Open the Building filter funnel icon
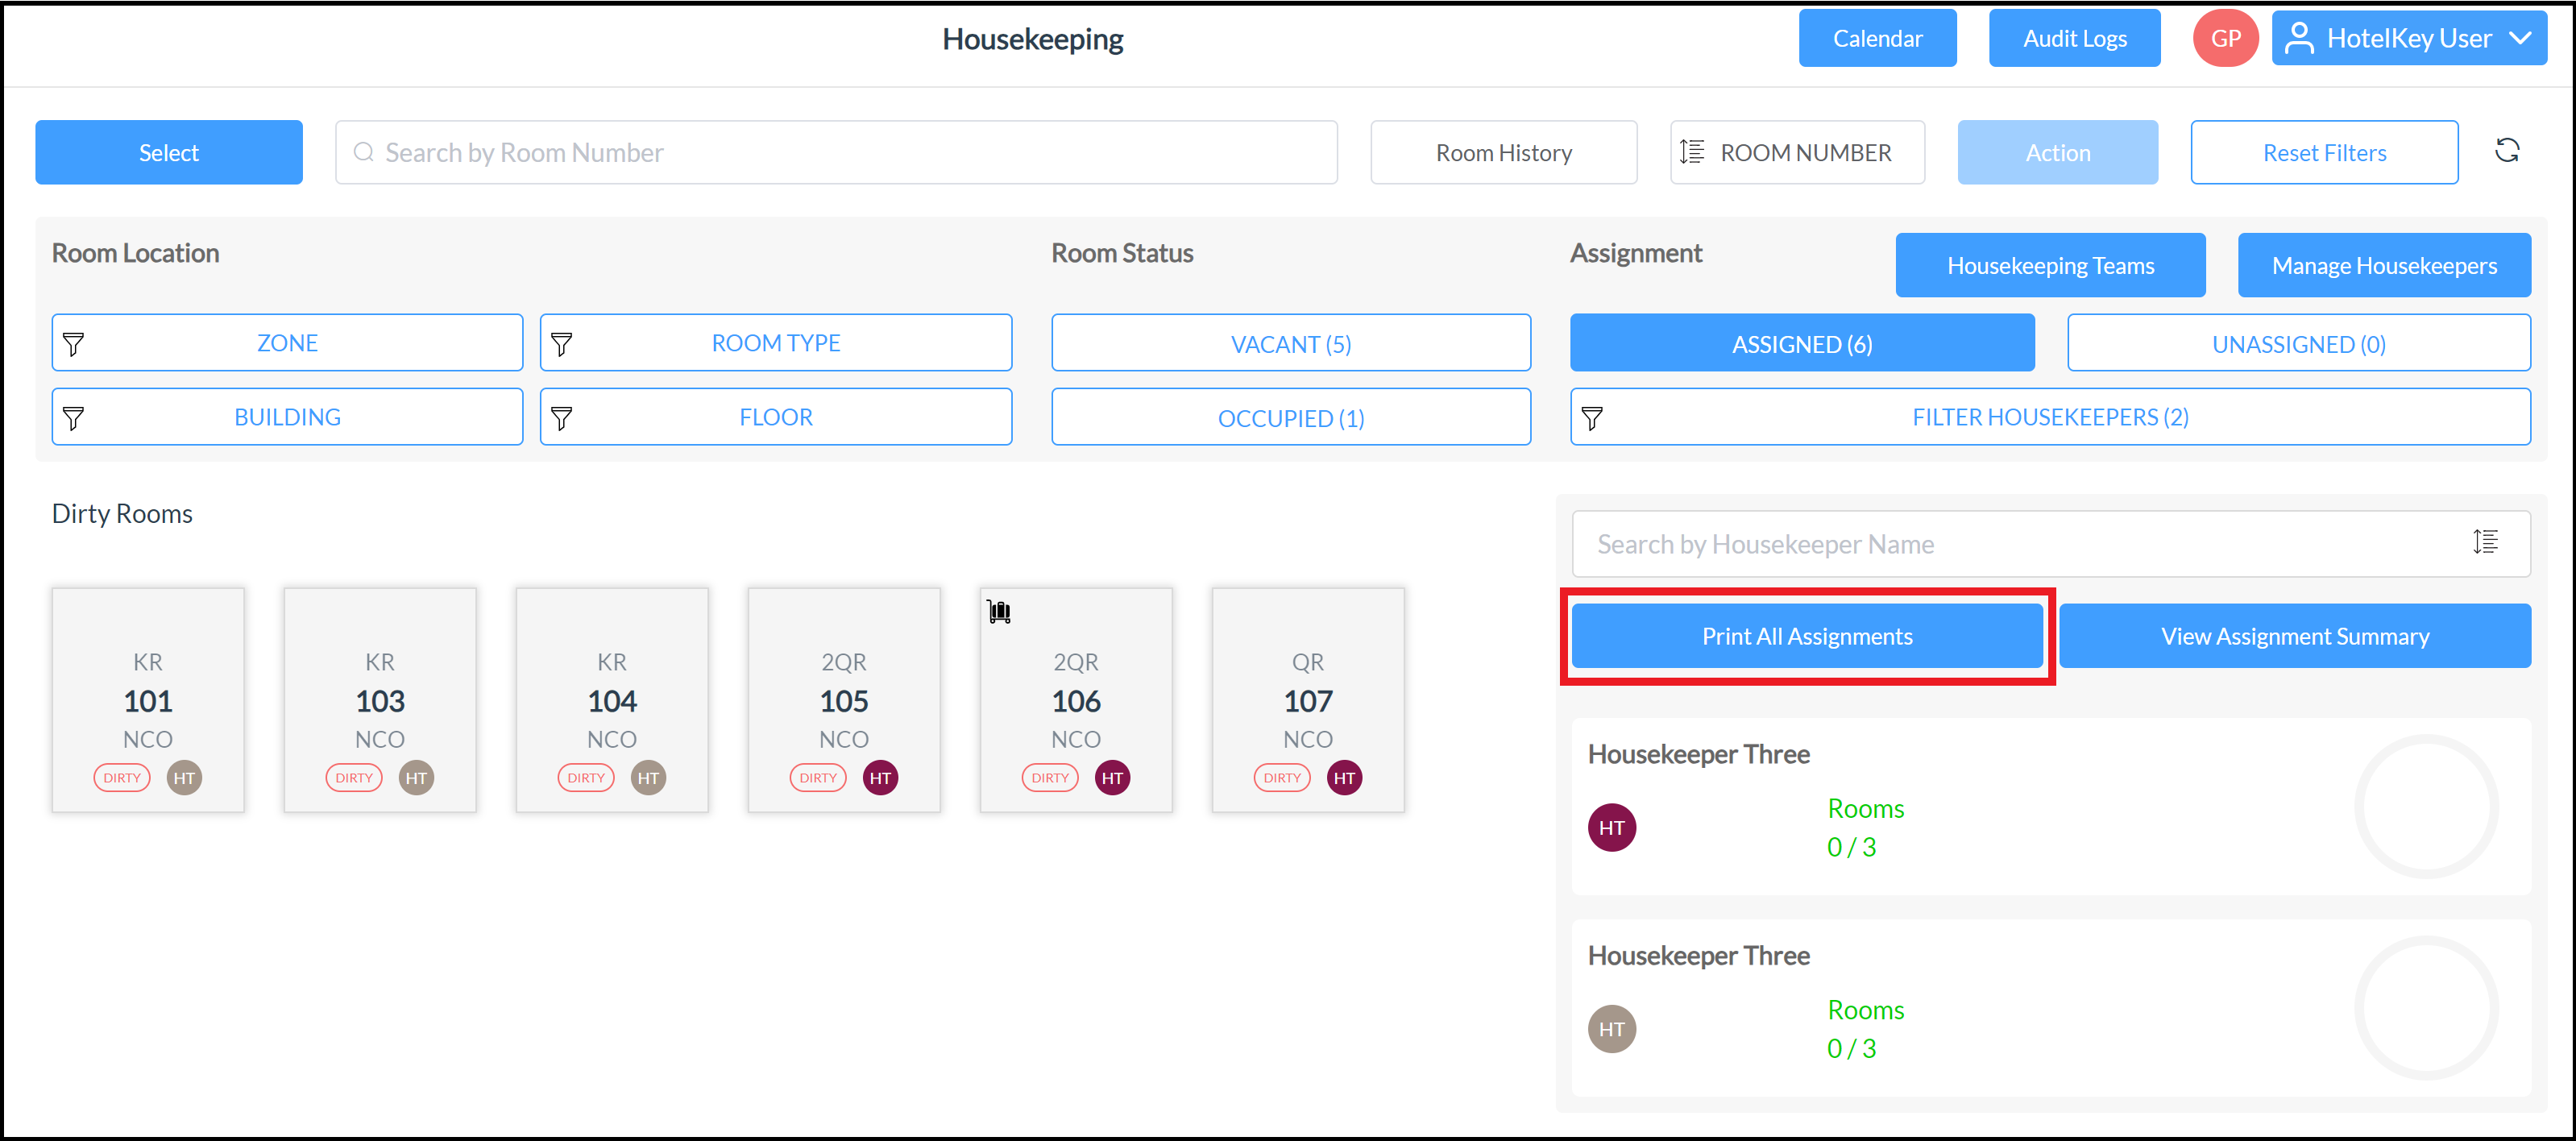Image resolution: width=2576 pixels, height=1141 pixels. click(74, 417)
